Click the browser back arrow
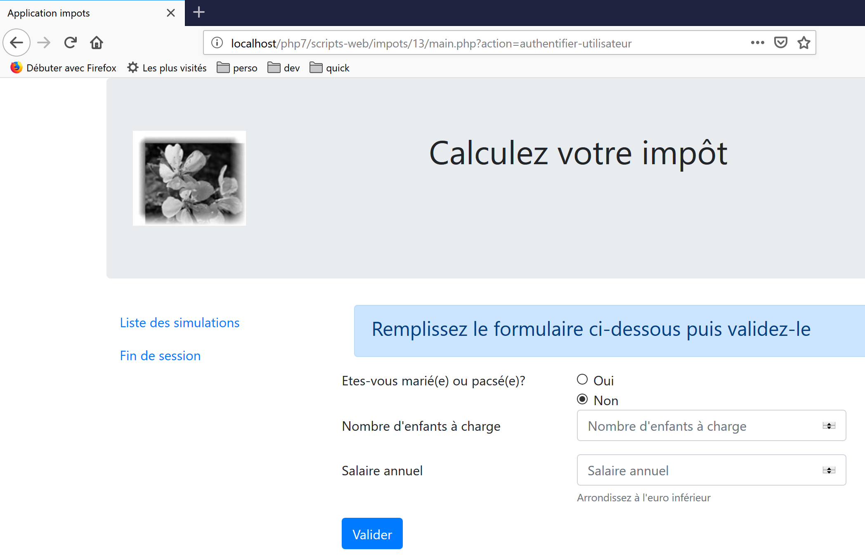865x557 pixels. [17, 42]
